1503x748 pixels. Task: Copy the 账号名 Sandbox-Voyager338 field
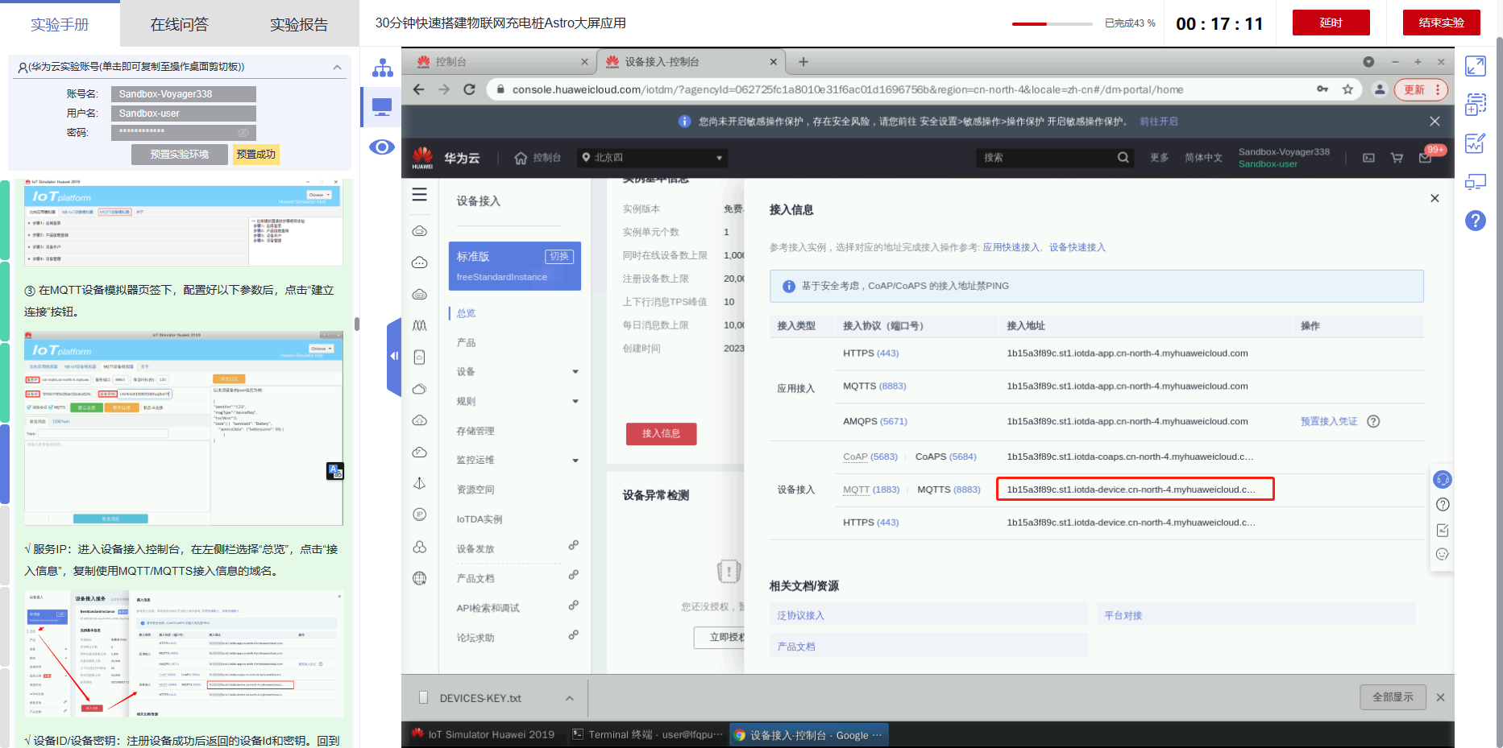click(x=184, y=94)
